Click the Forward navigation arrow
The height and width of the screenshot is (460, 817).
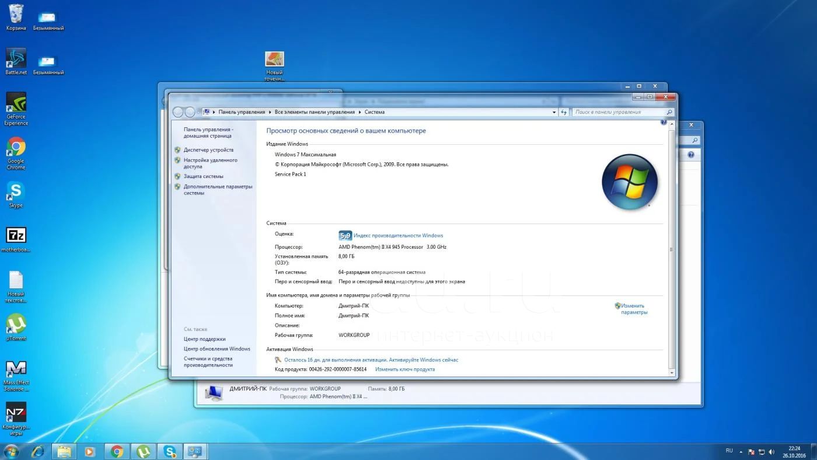pos(190,112)
